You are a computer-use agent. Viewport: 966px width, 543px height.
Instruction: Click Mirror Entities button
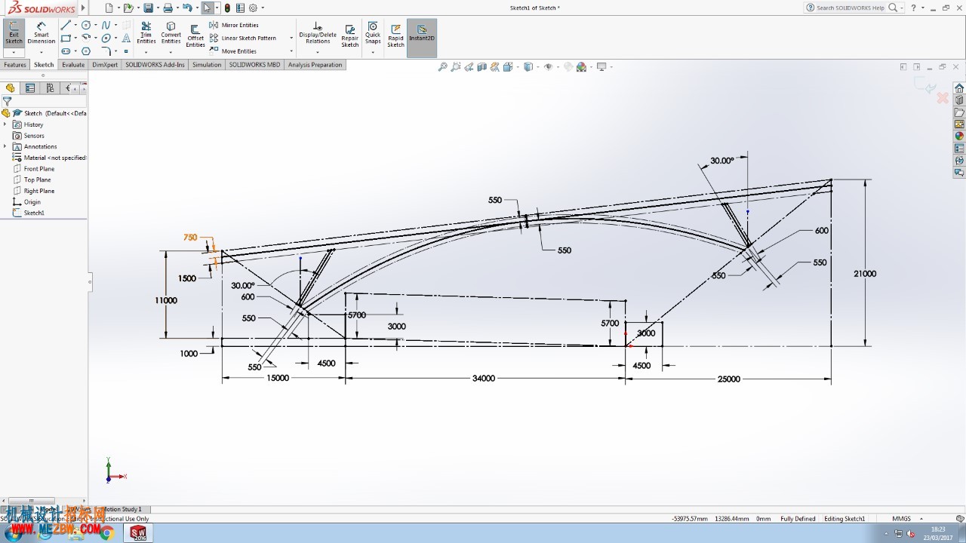tap(235, 25)
